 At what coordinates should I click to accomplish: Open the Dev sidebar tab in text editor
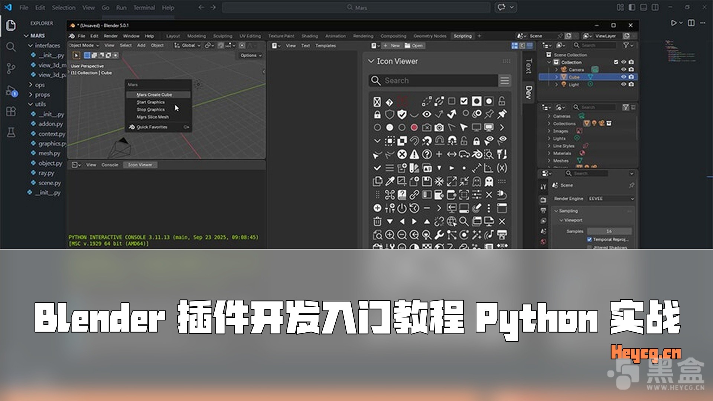pos(529,92)
